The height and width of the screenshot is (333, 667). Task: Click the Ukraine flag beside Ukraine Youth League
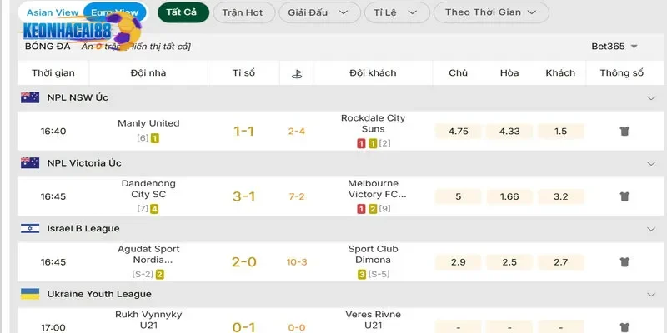[x=30, y=294]
